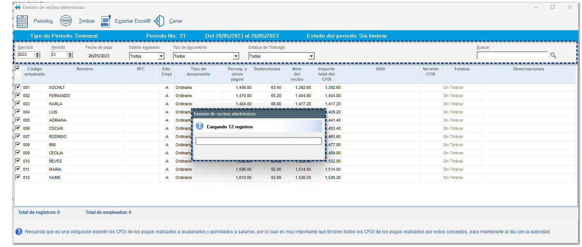Click the info icon in the loading dialog
The height and width of the screenshot is (247, 582).
(x=200, y=126)
